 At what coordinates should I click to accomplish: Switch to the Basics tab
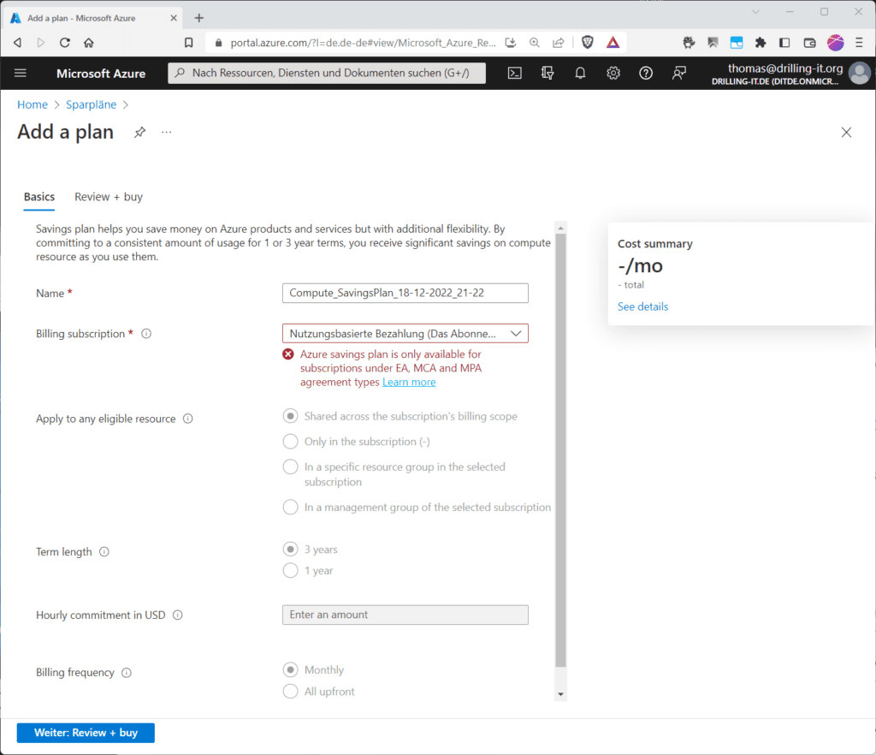click(x=39, y=197)
